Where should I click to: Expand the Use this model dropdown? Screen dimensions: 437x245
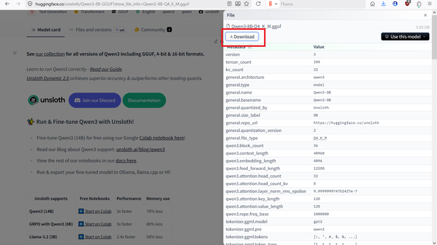pos(405,36)
